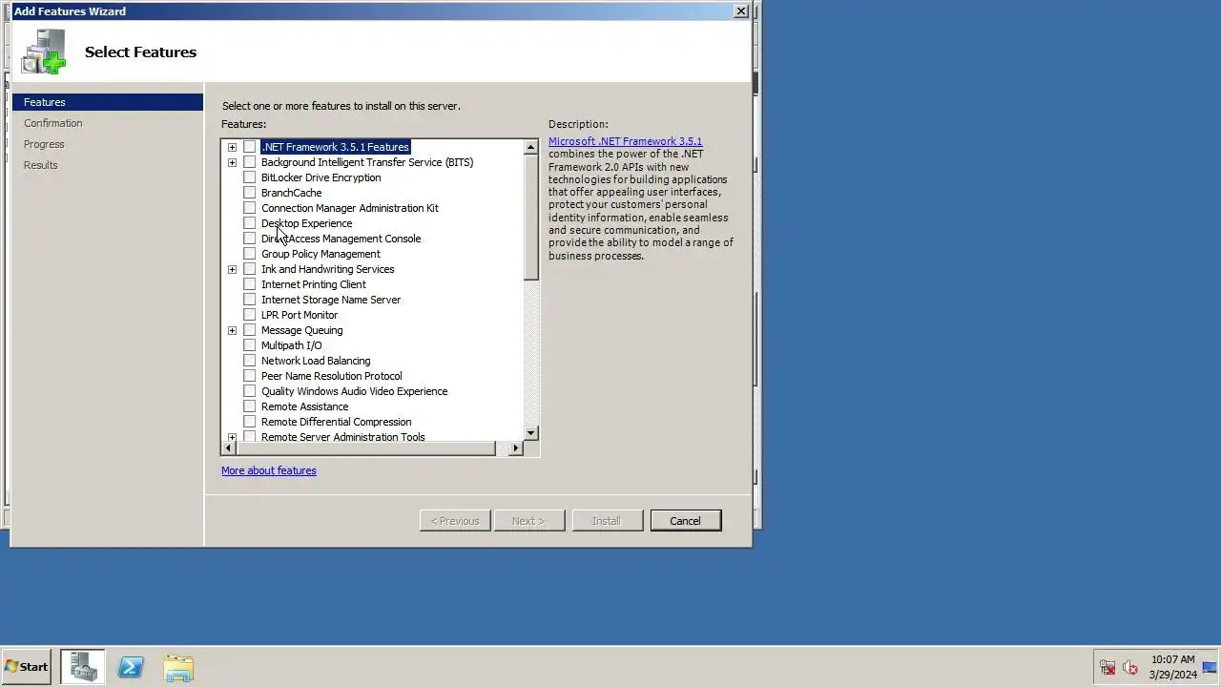Open Server Manager from the taskbar

click(x=83, y=667)
